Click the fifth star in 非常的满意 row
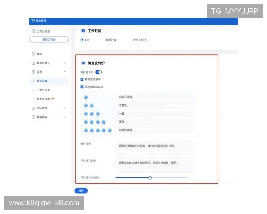This screenshot has height=214, width=267. pos(110,130)
